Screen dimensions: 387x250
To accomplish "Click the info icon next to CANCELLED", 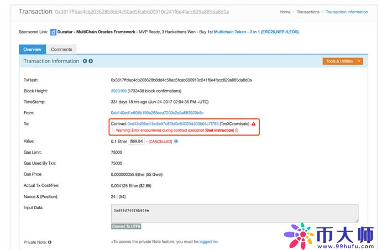I will pyautogui.click(x=176, y=141).
